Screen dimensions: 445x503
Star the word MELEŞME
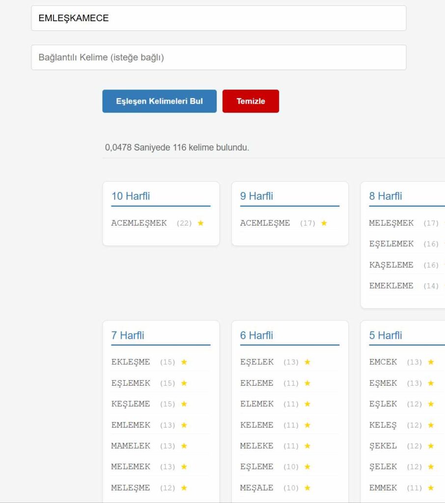tap(184, 488)
